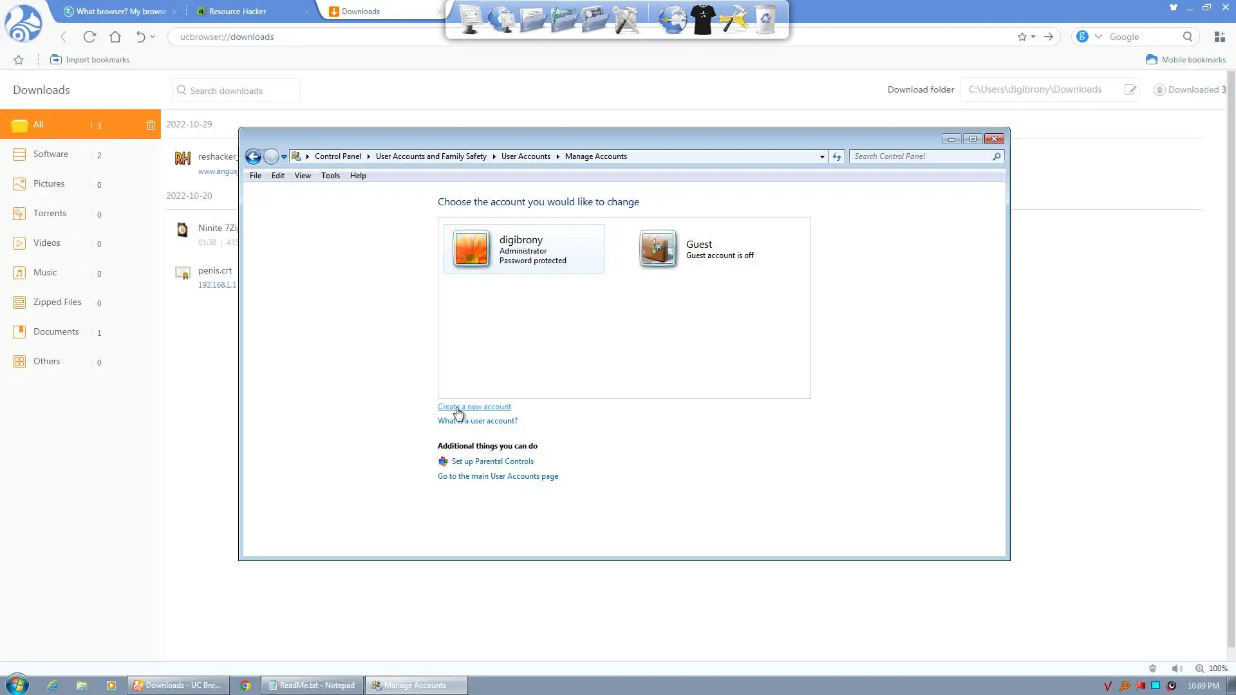Screen dimensions: 1236x695
Task: Open the Torrents downloads category
Action: [50, 214]
